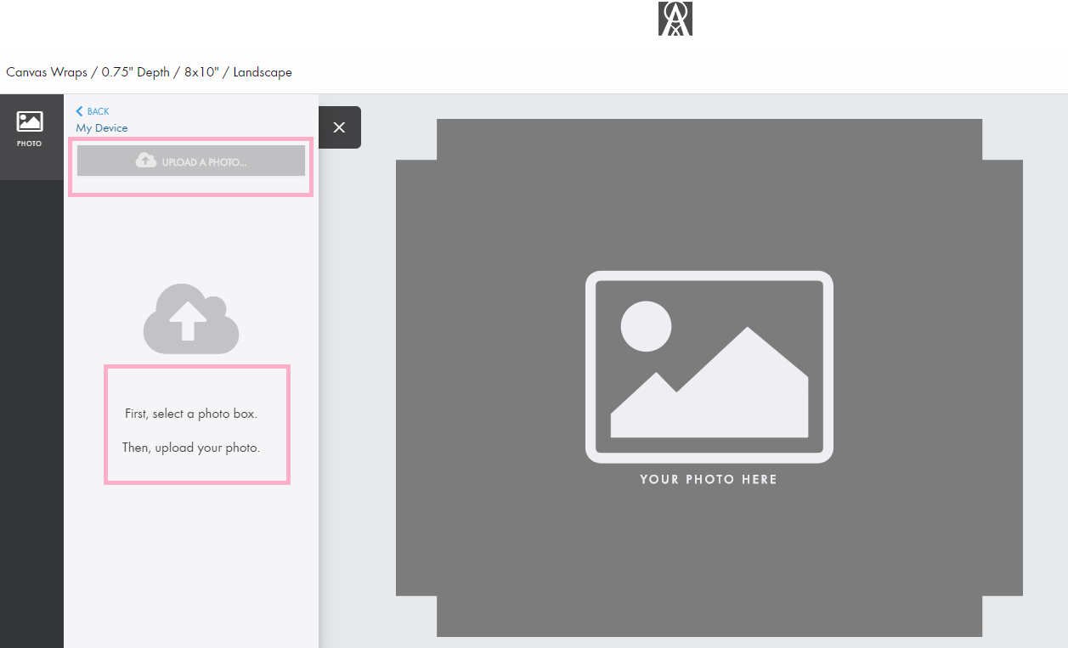Viewport: 1068px width, 648px height.
Task: Click the PHOTO label in left sidebar
Action: coord(30,144)
